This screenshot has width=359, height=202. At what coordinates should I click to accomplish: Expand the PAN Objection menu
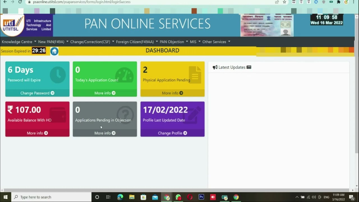(174, 42)
